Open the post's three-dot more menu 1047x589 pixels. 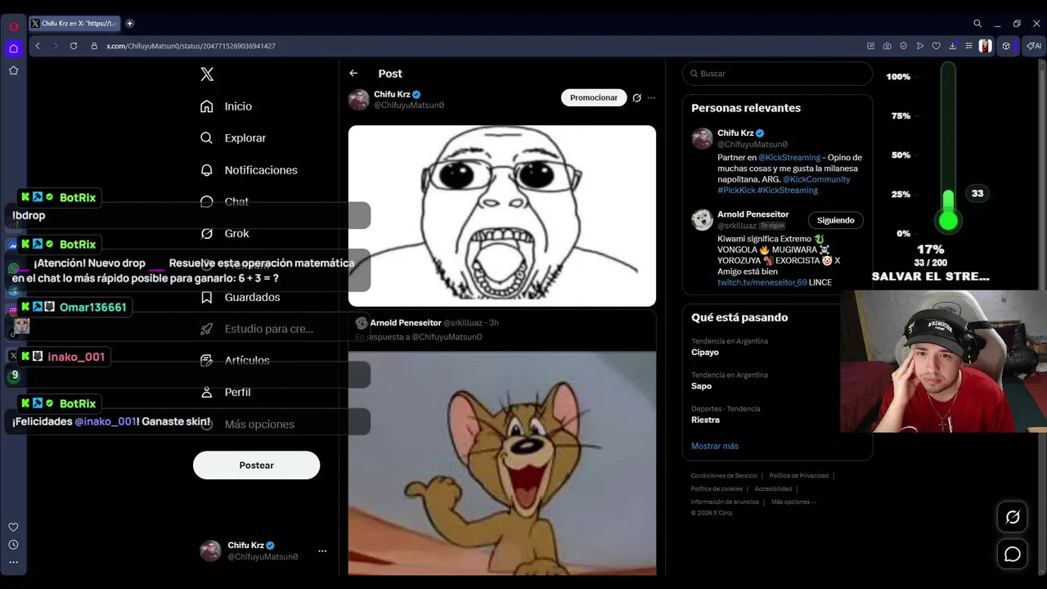[651, 98]
